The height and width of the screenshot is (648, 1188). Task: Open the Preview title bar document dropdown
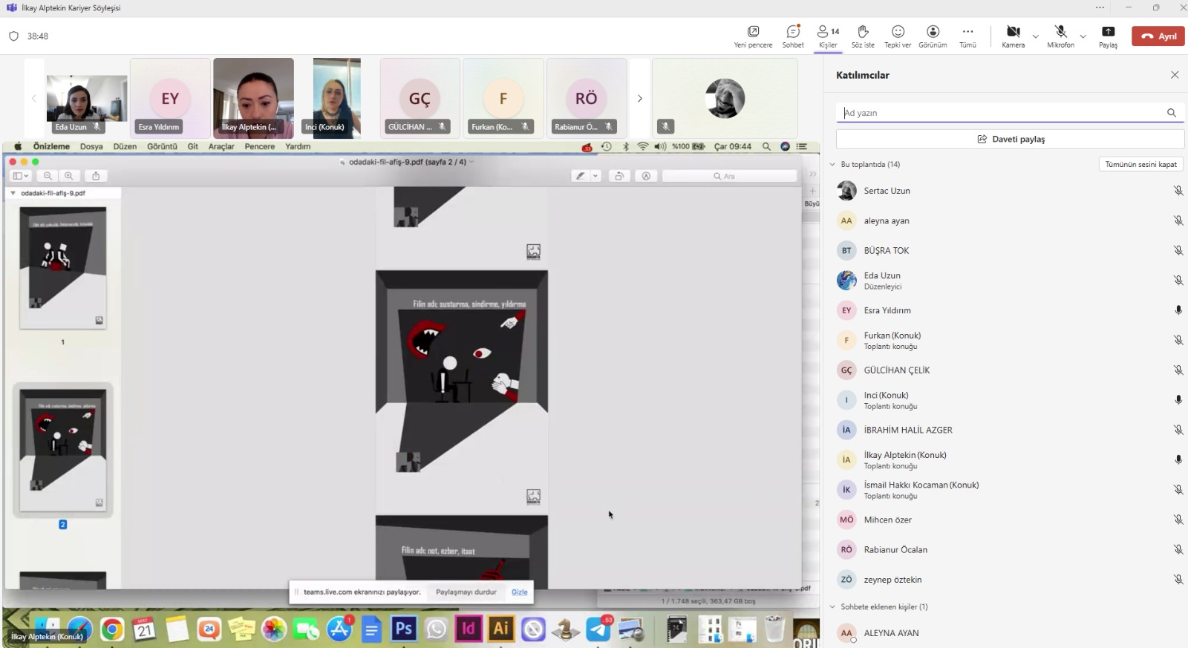pos(471,162)
